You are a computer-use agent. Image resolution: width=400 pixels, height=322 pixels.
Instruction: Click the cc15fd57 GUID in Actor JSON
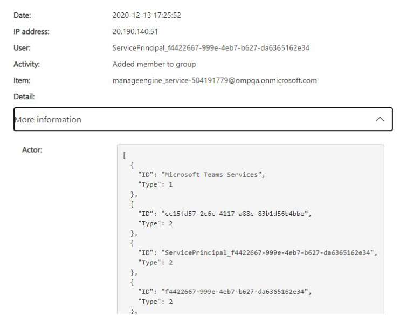coord(236,213)
